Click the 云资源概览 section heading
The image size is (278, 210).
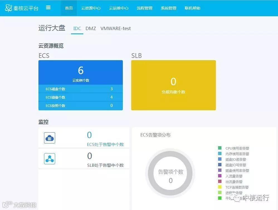[51, 46]
